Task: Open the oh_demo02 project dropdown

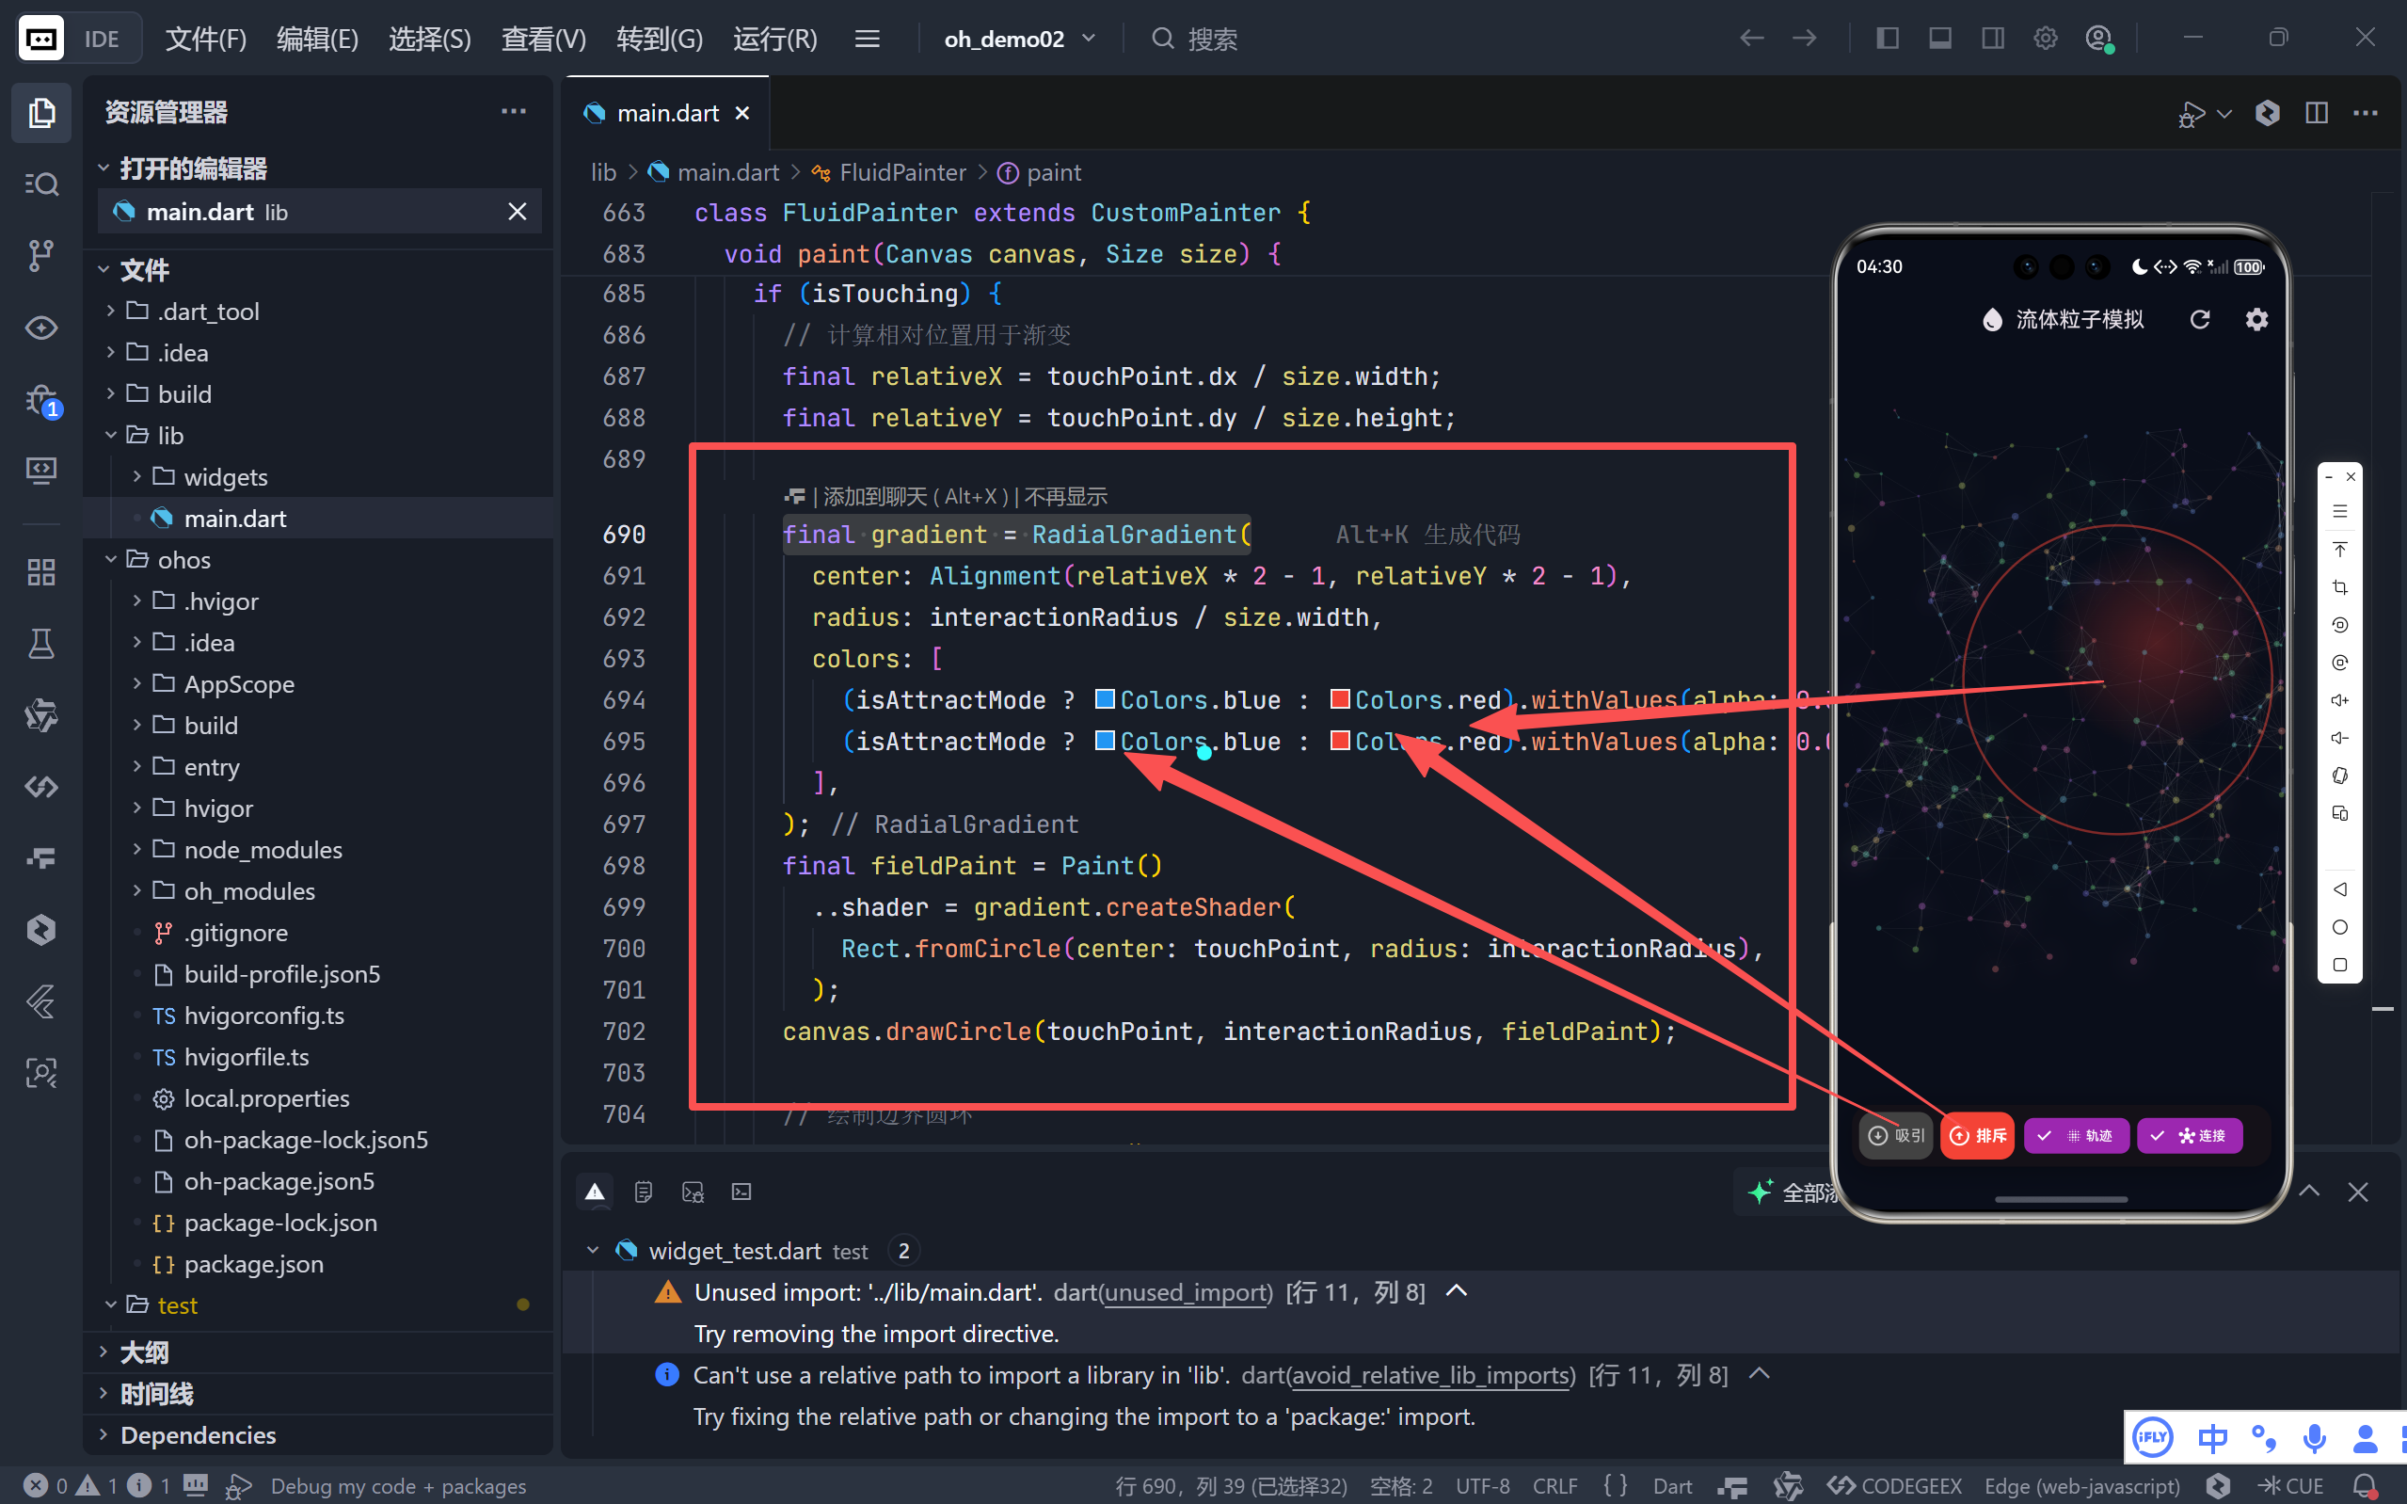Action: coord(1019,39)
